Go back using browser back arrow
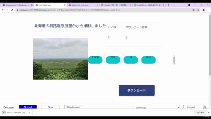 [3, 10]
